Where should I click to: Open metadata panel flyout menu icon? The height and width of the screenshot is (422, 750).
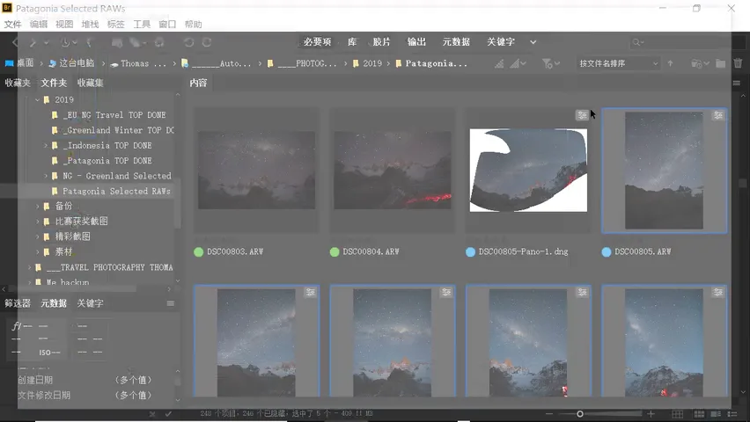pyautogui.click(x=170, y=303)
